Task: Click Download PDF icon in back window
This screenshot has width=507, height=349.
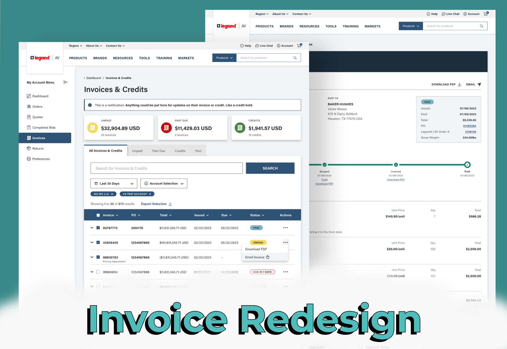Action: 459,84
